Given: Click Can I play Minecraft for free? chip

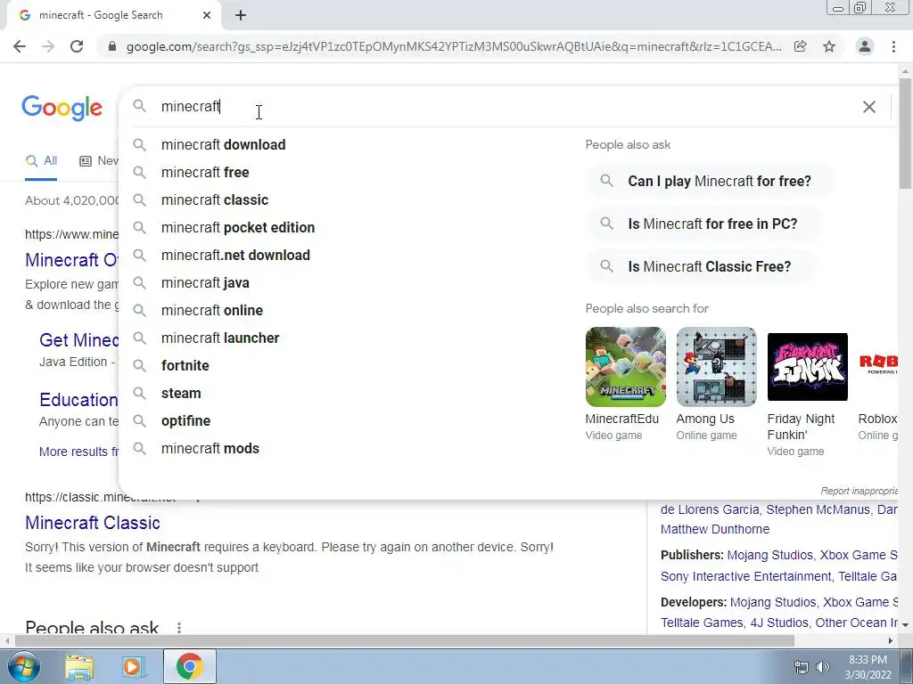Looking at the screenshot, I should click(711, 181).
